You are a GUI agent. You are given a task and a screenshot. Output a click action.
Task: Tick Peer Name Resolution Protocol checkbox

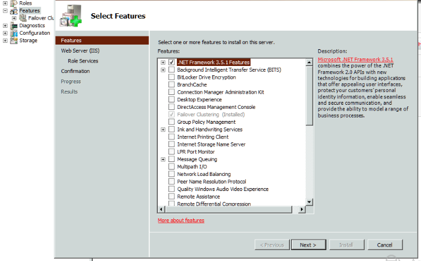click(171, 181)
